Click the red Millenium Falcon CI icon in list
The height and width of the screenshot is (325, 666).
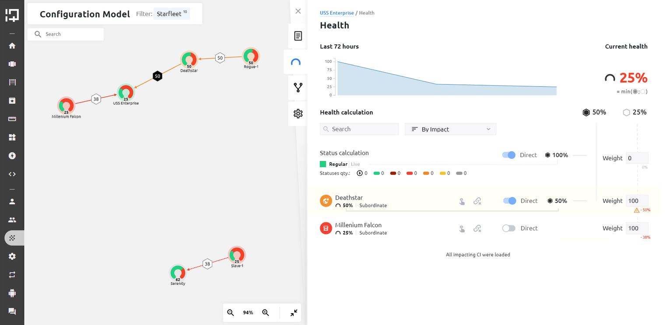click(326, 228)
